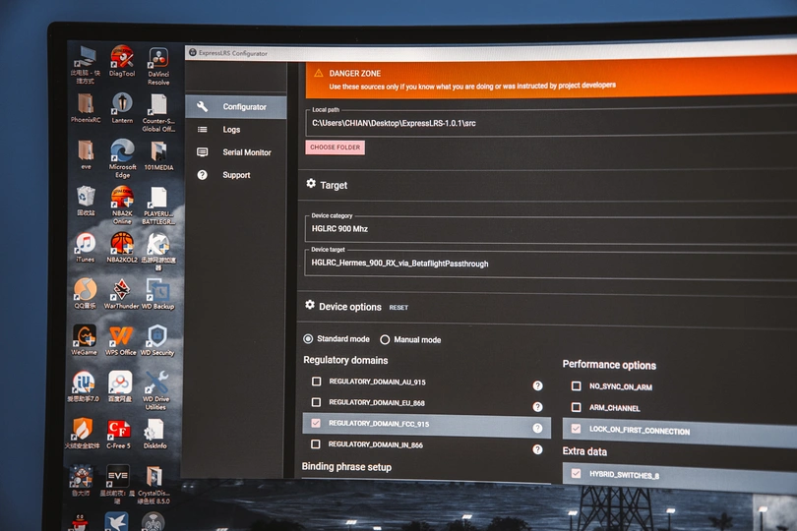The height and width of the screenshot is (531, 797).
Task: Click help icon for REGULATORY_DOMAIN_EU_868
Action: coord(538,407)
